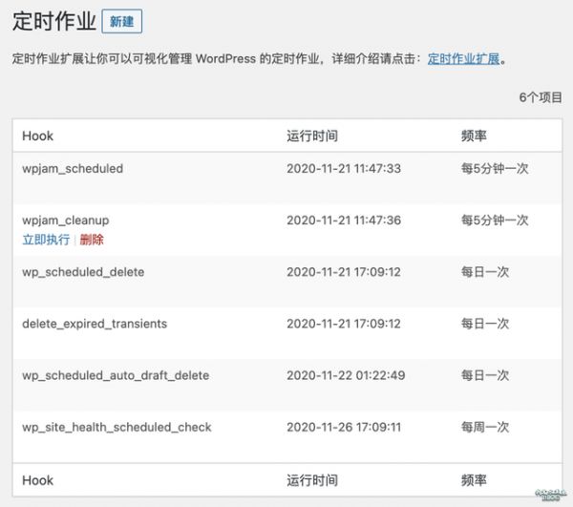Click 删除 under wpjam_cleanup
The height and width of the screenshot is (507, 573).
tap(92, 240)
